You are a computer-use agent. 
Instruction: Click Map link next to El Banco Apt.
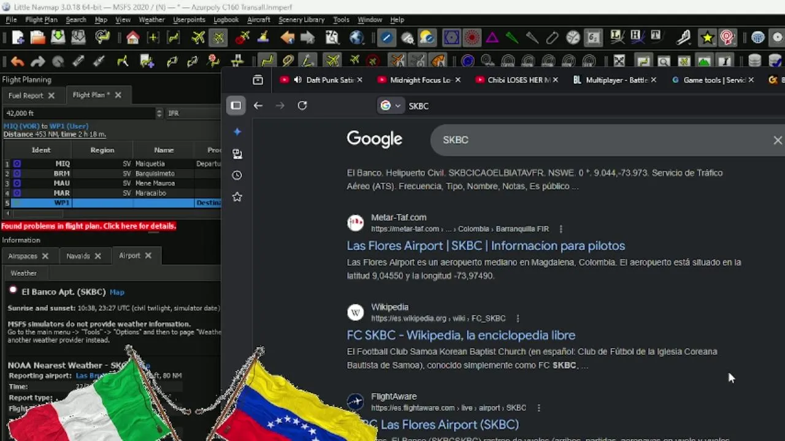click(x=117, y=292)
